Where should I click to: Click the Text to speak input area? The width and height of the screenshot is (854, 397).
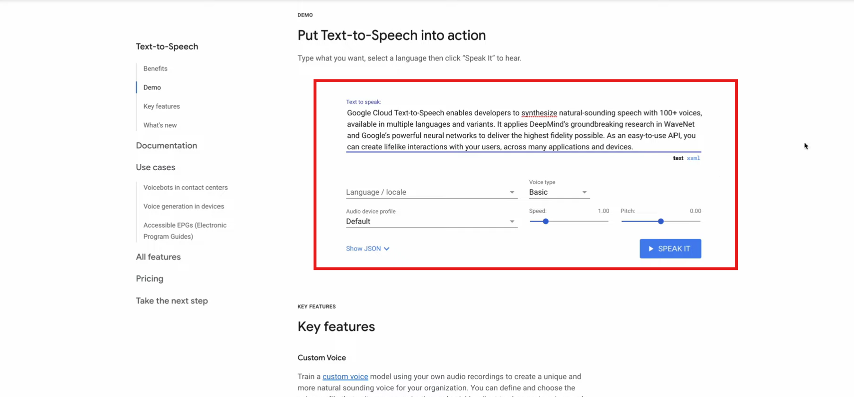(523, 130)
